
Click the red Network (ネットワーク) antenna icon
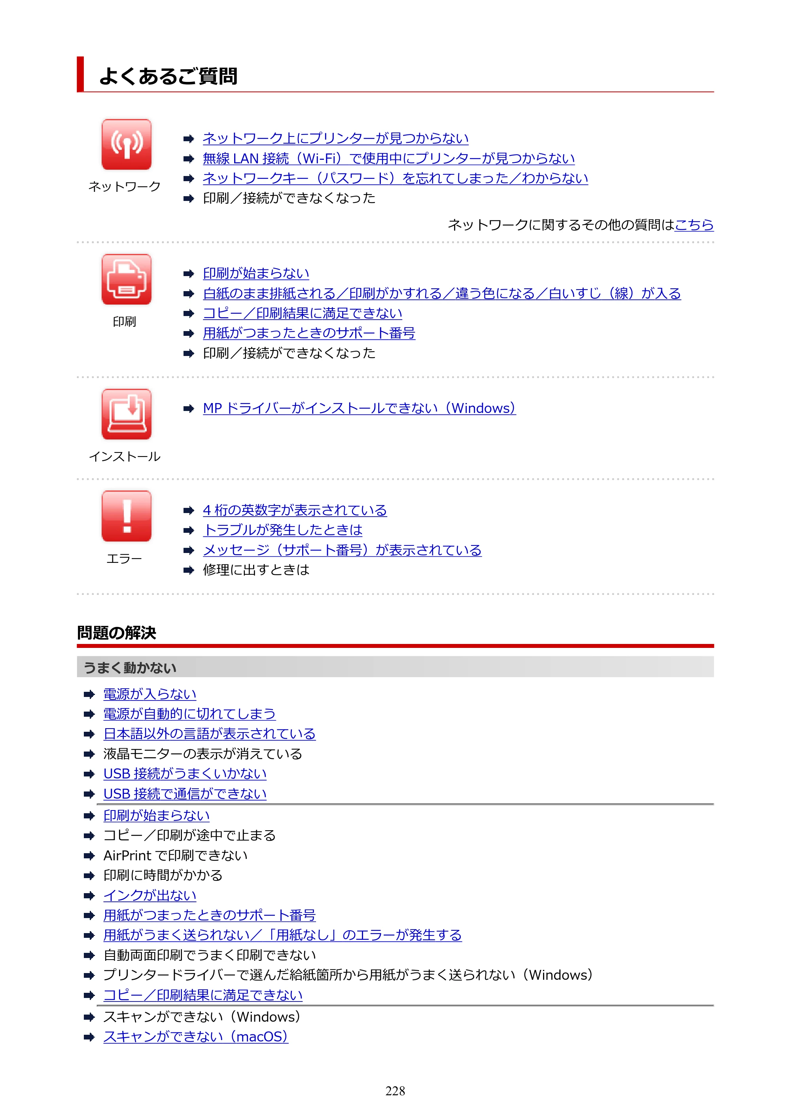pyautogui.click(x=126, y=144)
